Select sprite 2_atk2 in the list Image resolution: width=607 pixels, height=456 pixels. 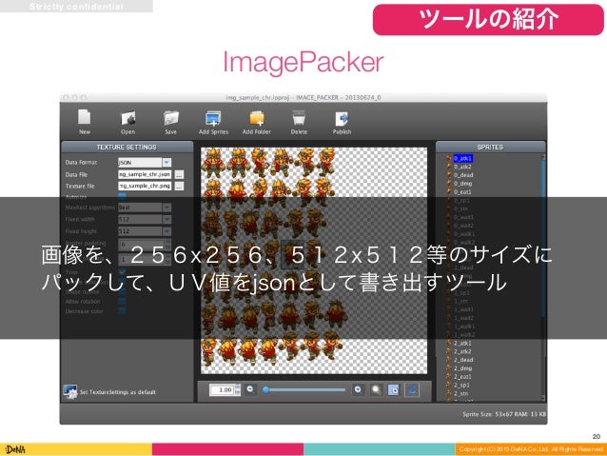pyautogui.click(x=462, y=351)
